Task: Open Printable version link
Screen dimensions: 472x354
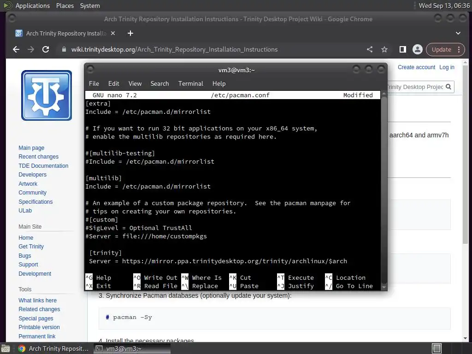Action: pyautogui.click(x=39, y=327)
